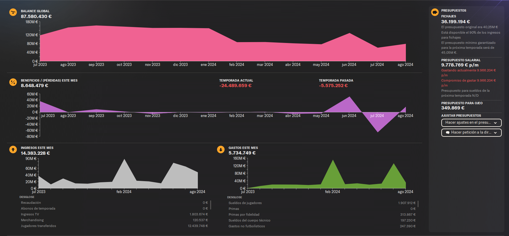
Task: Click the 87.580.430 € balance value
Action: 36,17
